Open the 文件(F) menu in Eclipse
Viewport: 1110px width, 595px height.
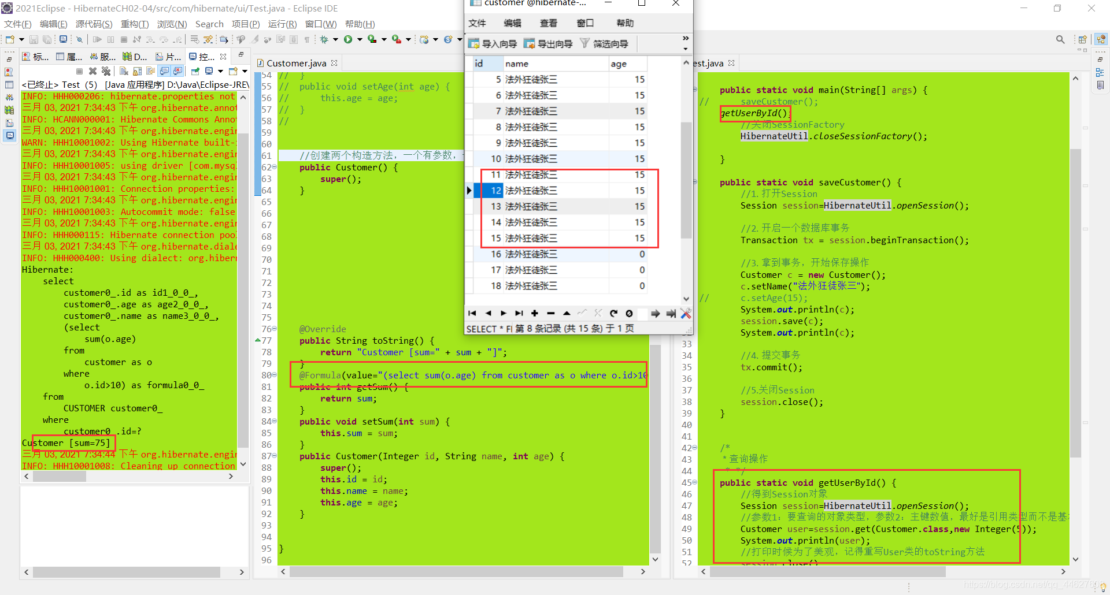18,24
